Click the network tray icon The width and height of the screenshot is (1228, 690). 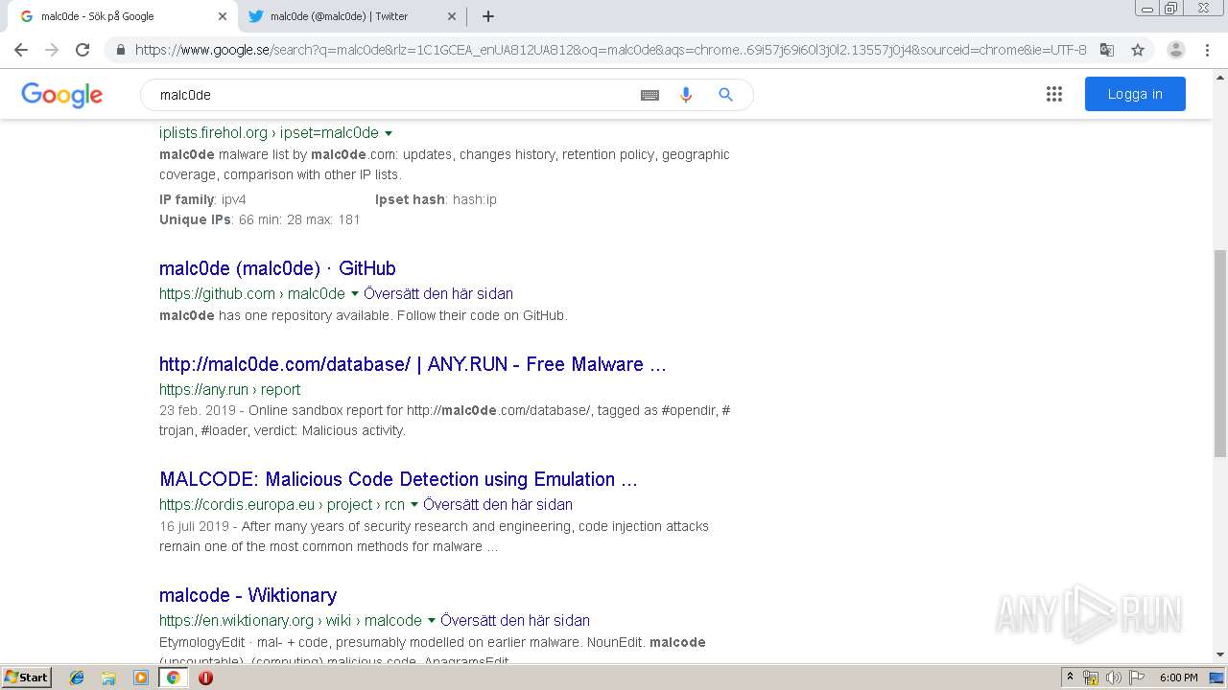point(1091,678)
